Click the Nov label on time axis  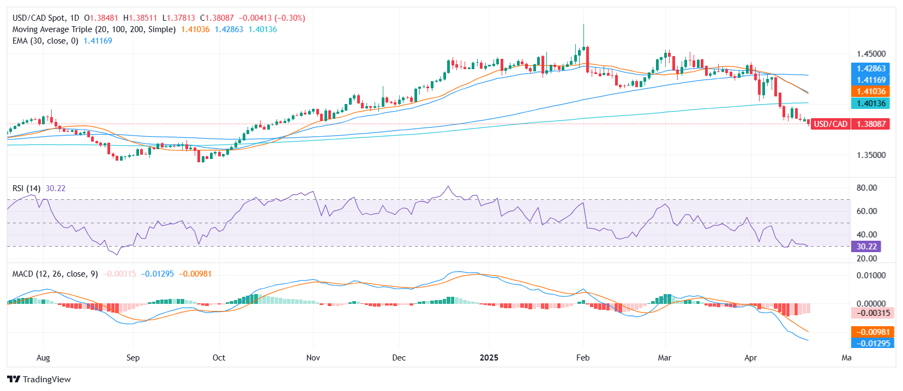(x=313, y=358)
